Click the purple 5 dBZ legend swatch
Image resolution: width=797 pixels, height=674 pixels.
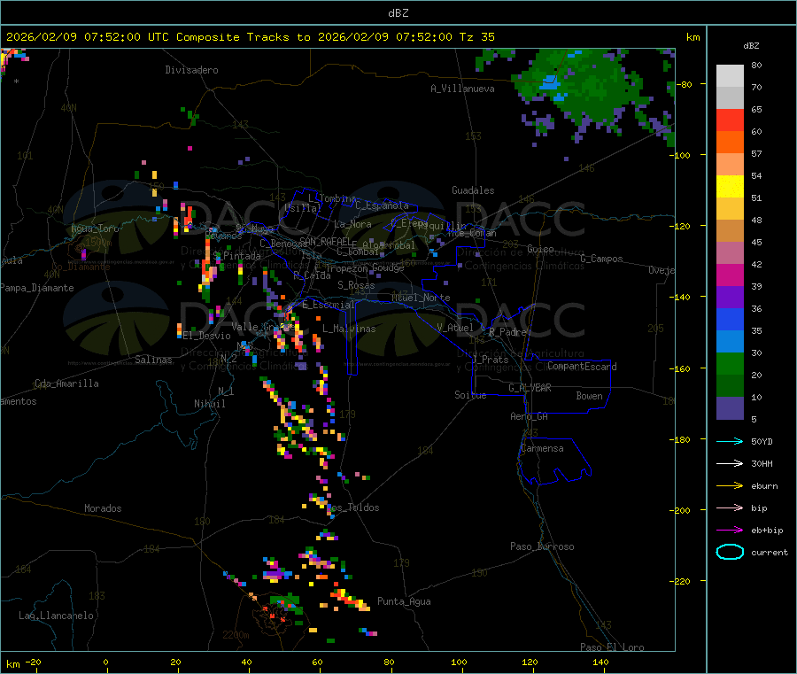click(730, 408)
